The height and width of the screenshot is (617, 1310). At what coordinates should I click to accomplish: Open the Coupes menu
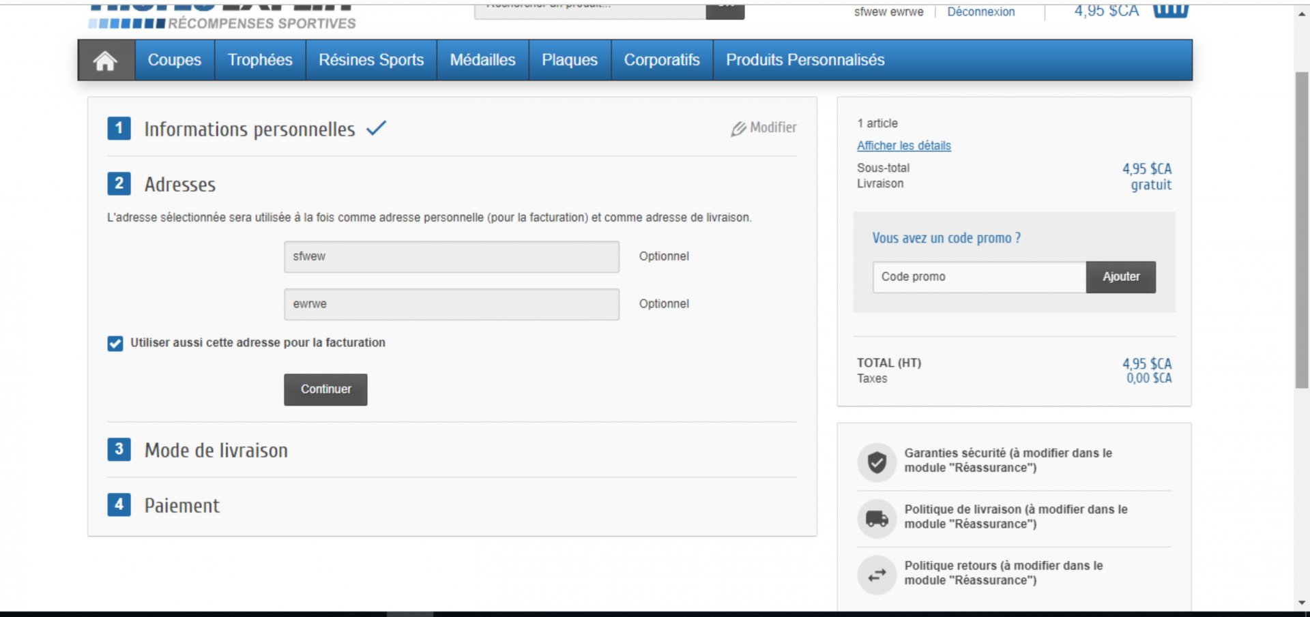[x=175, y=60]
